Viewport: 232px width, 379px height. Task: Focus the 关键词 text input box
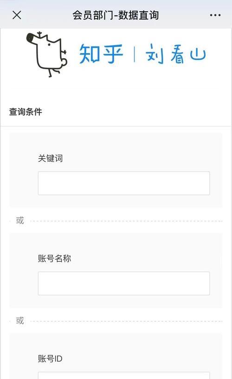point(124,183)
